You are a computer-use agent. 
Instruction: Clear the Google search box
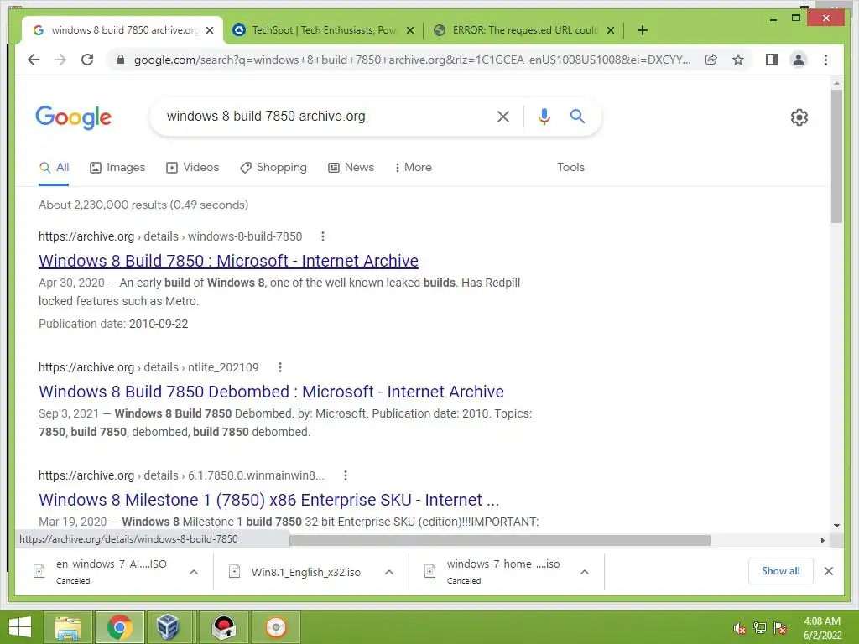pos(503,116)
